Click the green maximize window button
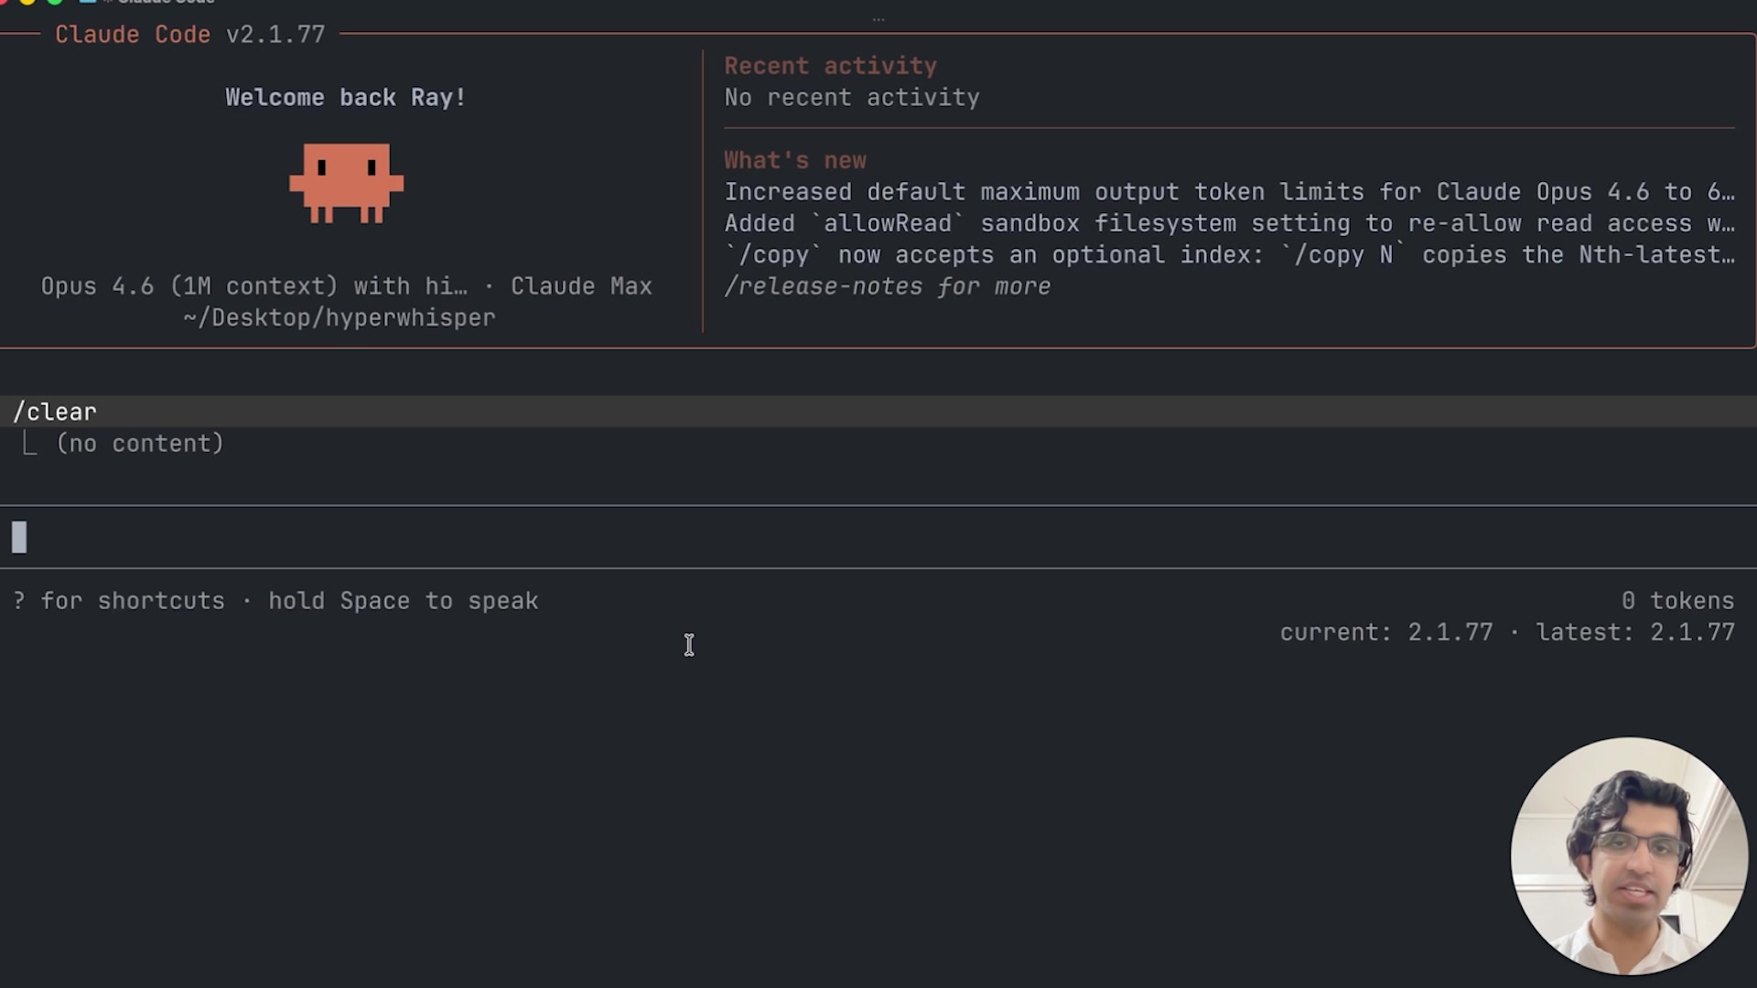The image size is (1757, 988). tap(55, 2)
